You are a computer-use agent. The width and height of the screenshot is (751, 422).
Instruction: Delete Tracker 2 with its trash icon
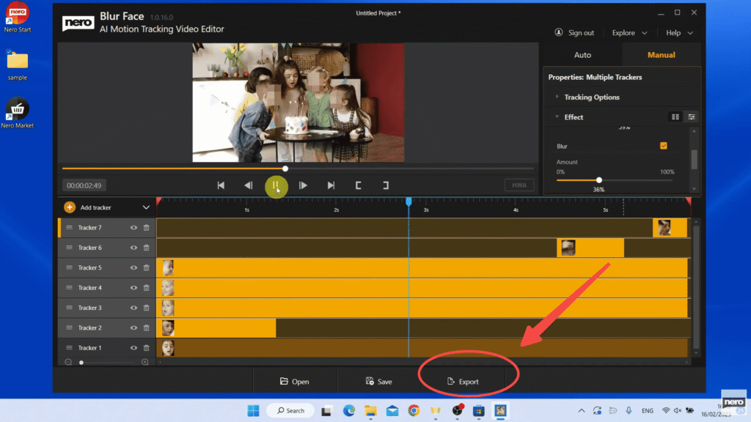point(147,328)
